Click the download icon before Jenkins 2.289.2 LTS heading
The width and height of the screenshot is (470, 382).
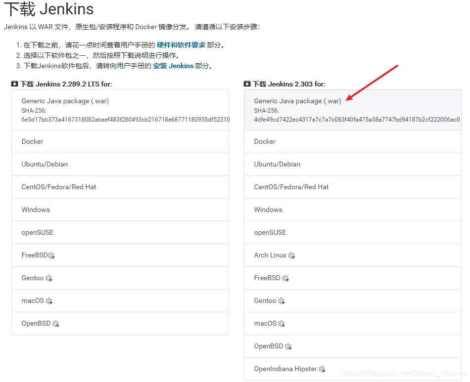coord(14,84)
